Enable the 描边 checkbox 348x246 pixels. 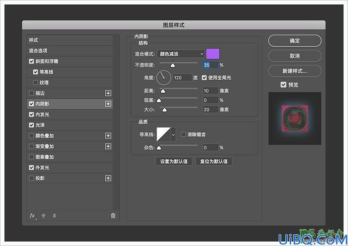(31, 93)
